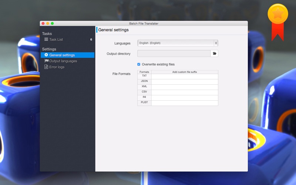Click the Formats column header
Image resolution: width=296 pixels, height=185 pixels.
point(144,72)
